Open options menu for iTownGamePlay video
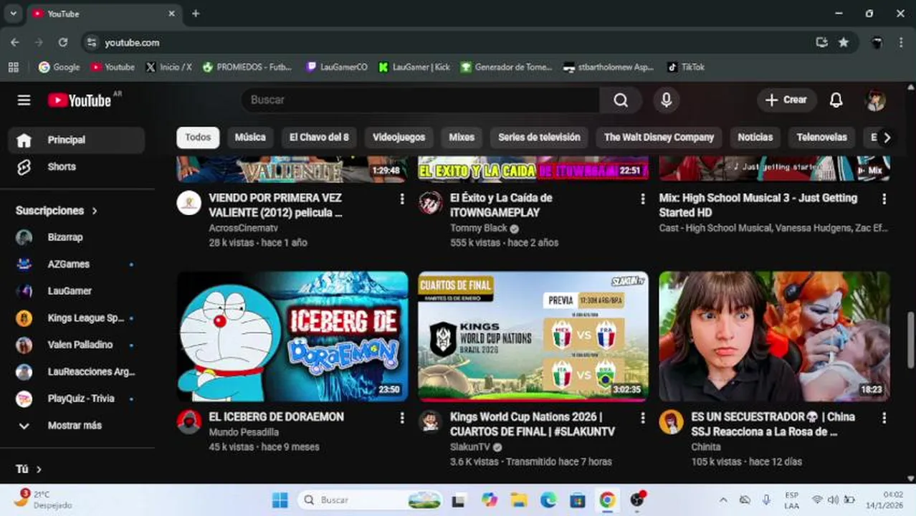This screenshot has height=516, width=916. click(643, 199)
